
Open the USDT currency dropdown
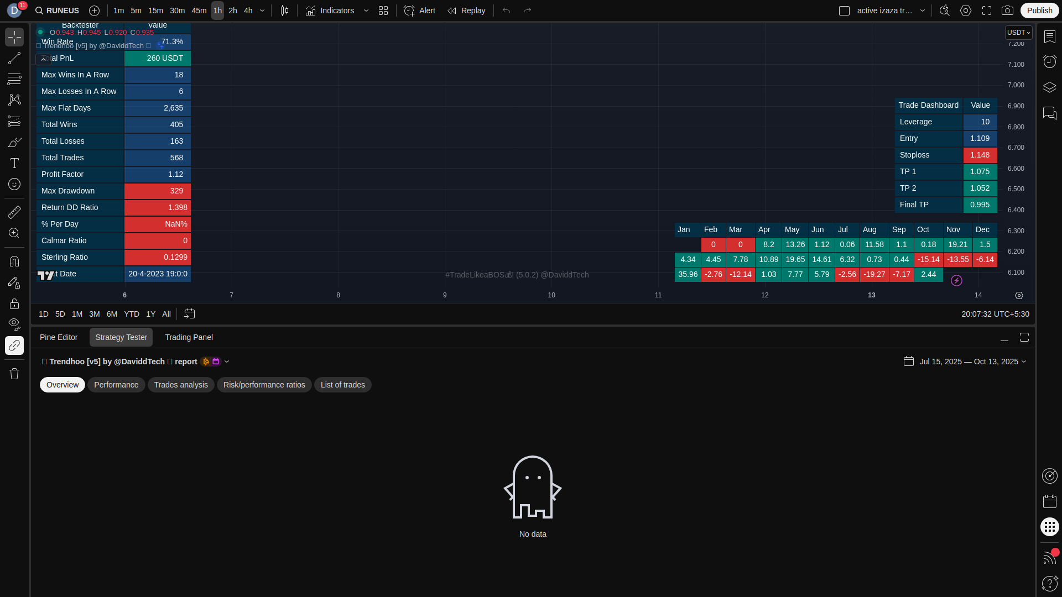(x=1018, y=33)
